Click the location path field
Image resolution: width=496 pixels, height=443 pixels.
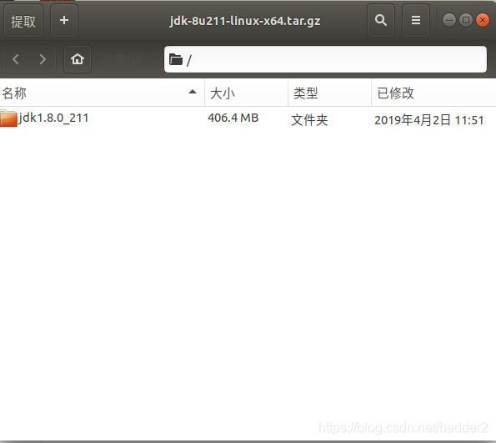325,59
